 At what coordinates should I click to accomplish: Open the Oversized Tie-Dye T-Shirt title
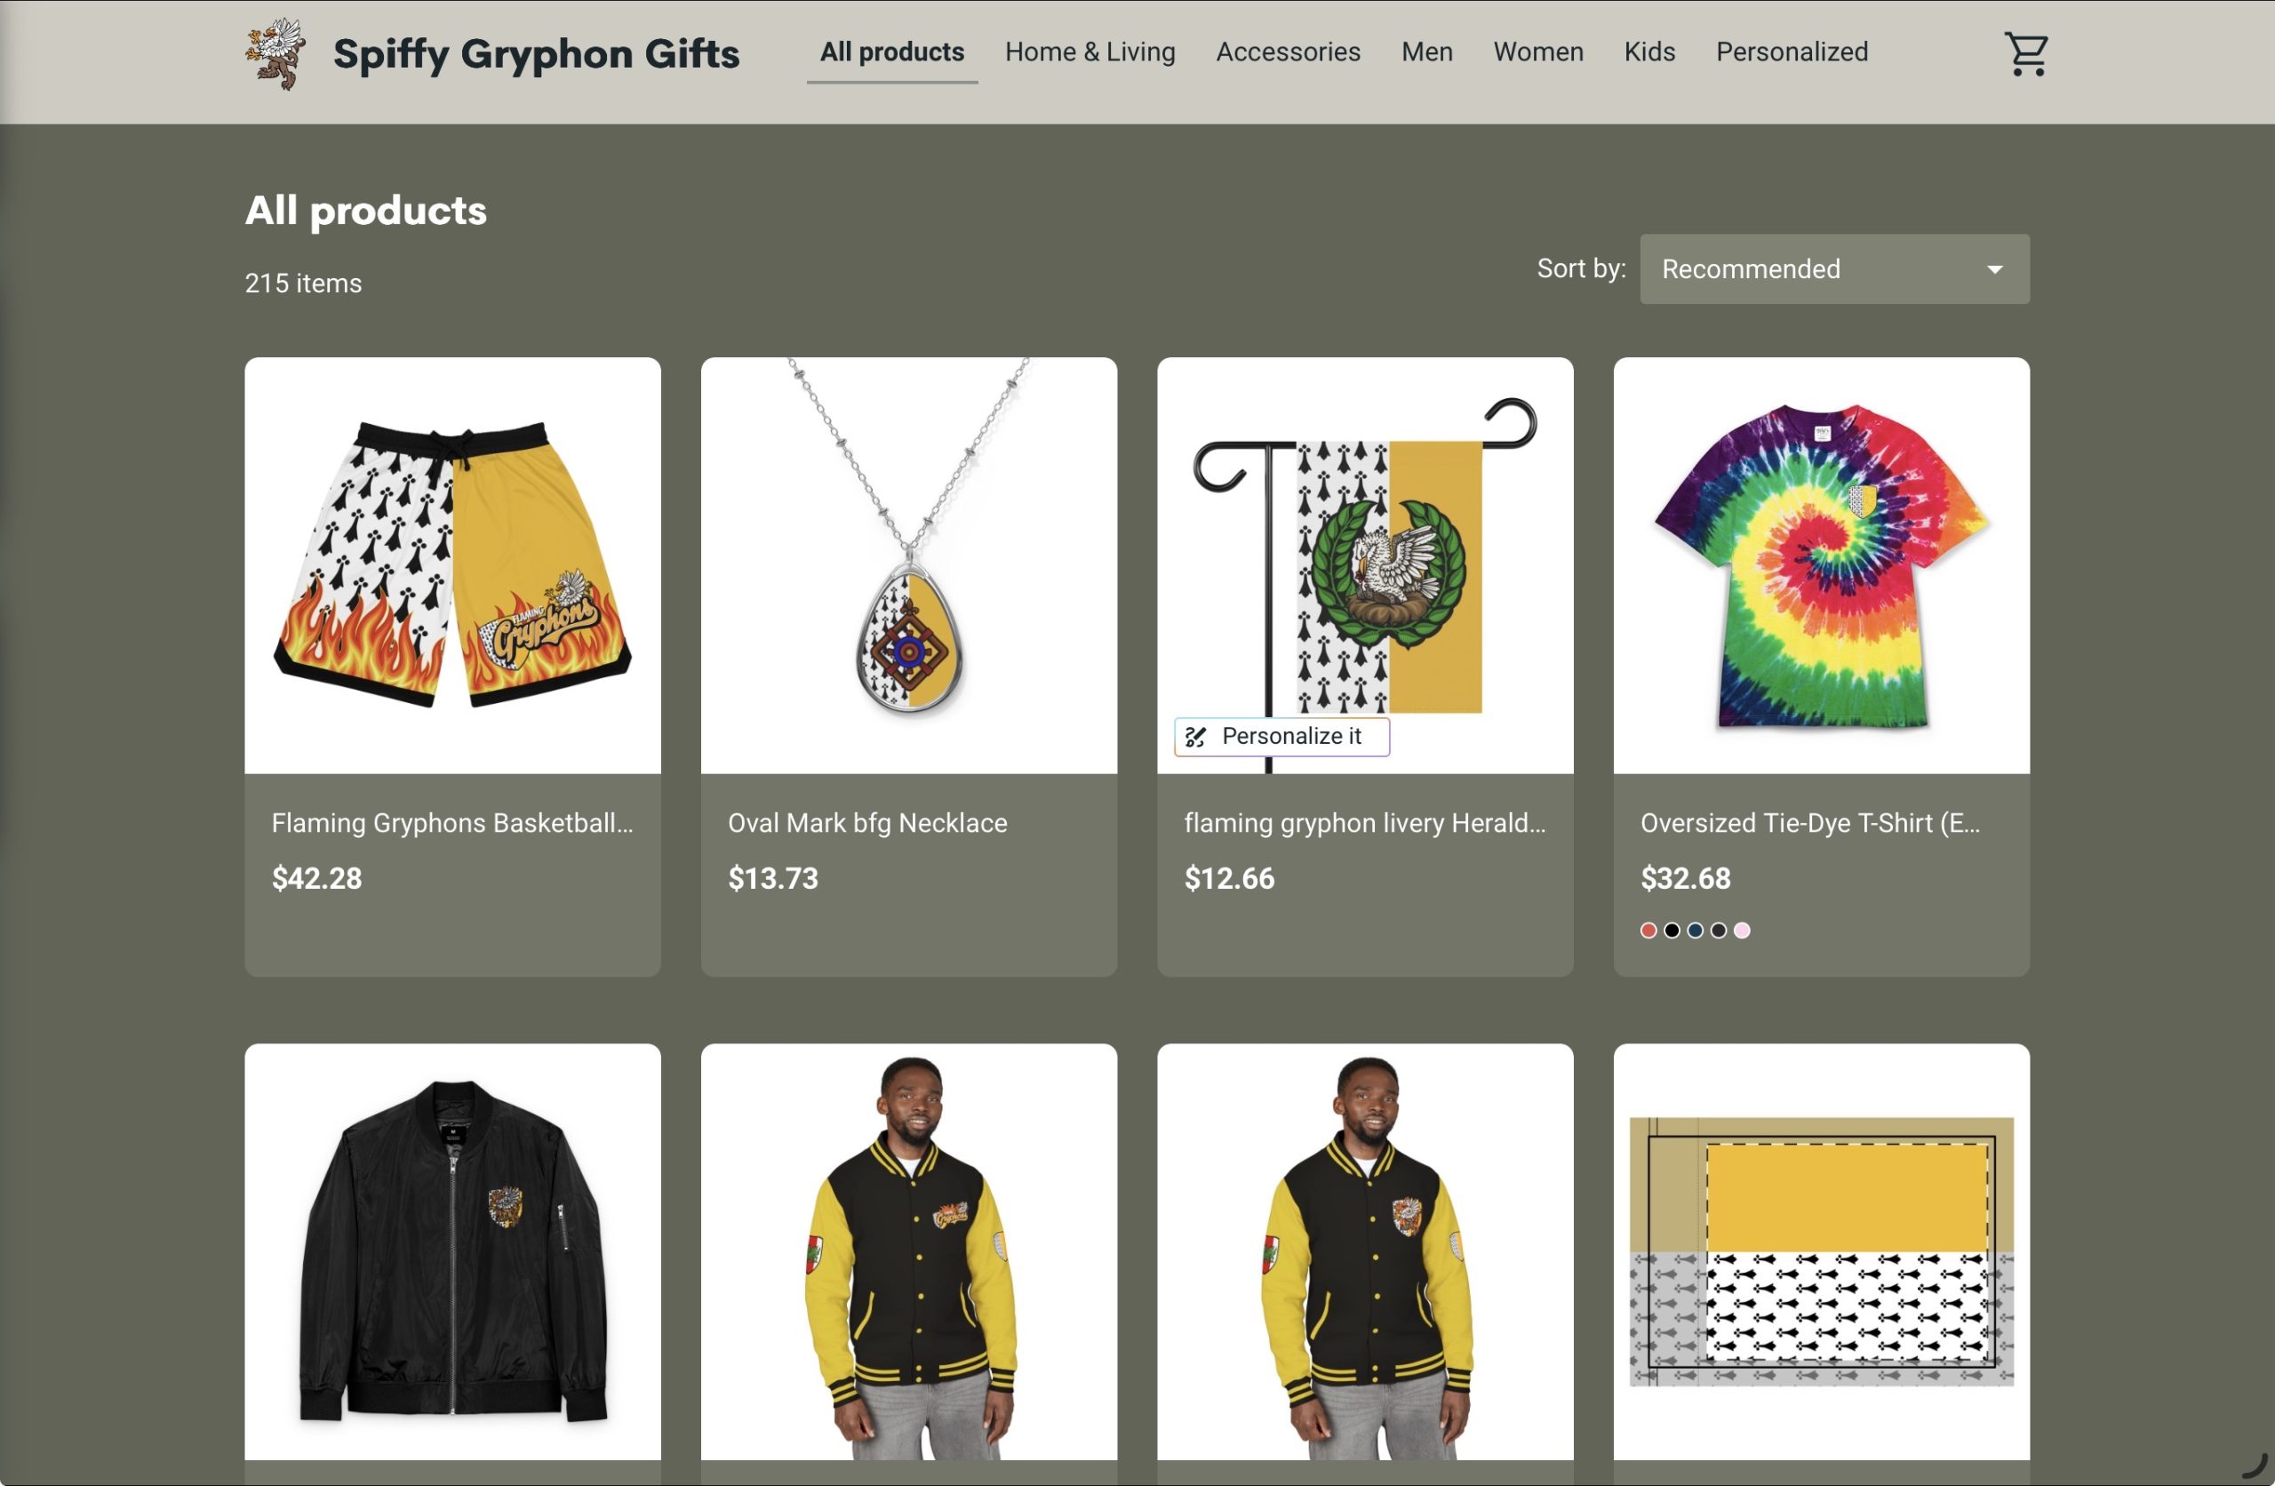click(1809, 823)
